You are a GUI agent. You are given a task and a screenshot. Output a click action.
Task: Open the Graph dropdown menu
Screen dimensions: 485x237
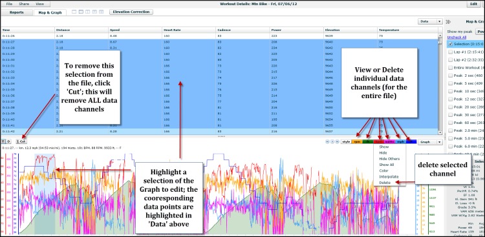click(x=430, y=142)
